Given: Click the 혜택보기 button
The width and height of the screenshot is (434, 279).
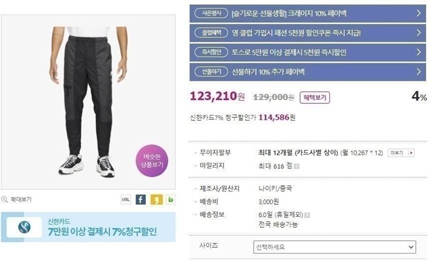Looking at the screenshot, I should (315, 98).
